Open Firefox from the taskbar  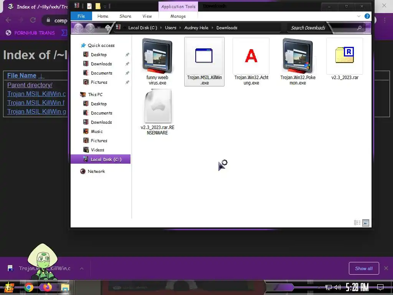click(x=47, y=287)
